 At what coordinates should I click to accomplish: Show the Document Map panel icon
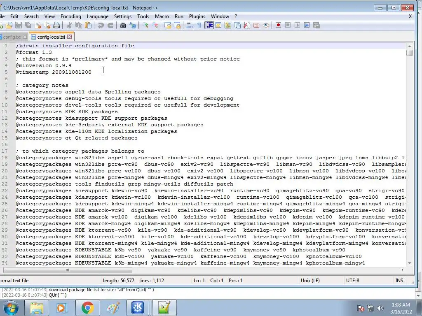click(x=227, y=25)
